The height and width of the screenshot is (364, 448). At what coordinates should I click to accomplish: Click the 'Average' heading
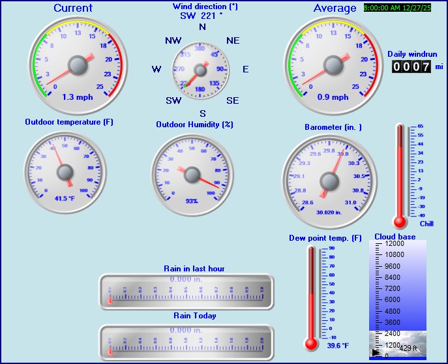(x=335, y=8)
